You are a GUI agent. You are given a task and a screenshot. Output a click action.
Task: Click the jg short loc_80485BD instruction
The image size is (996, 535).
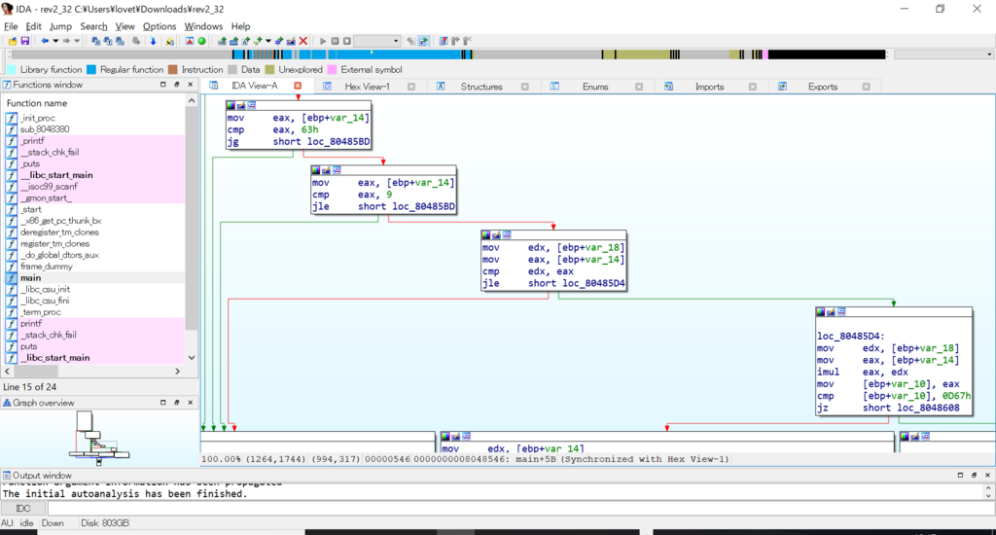(298, 142)
